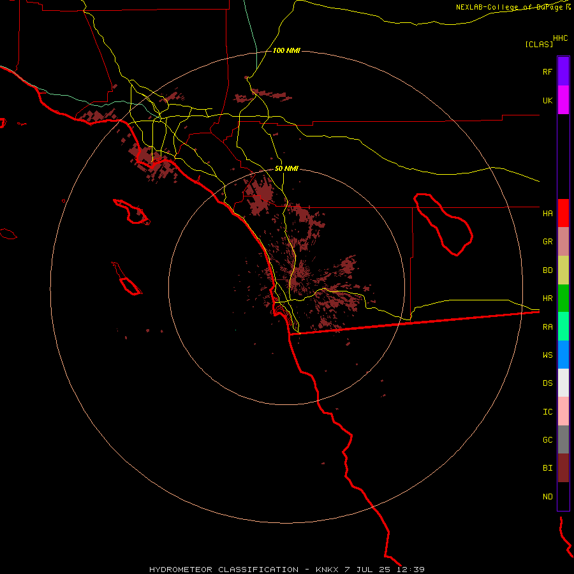Click the 'BI' legend label
Screen dimensions: 574x574
point(547,468)
